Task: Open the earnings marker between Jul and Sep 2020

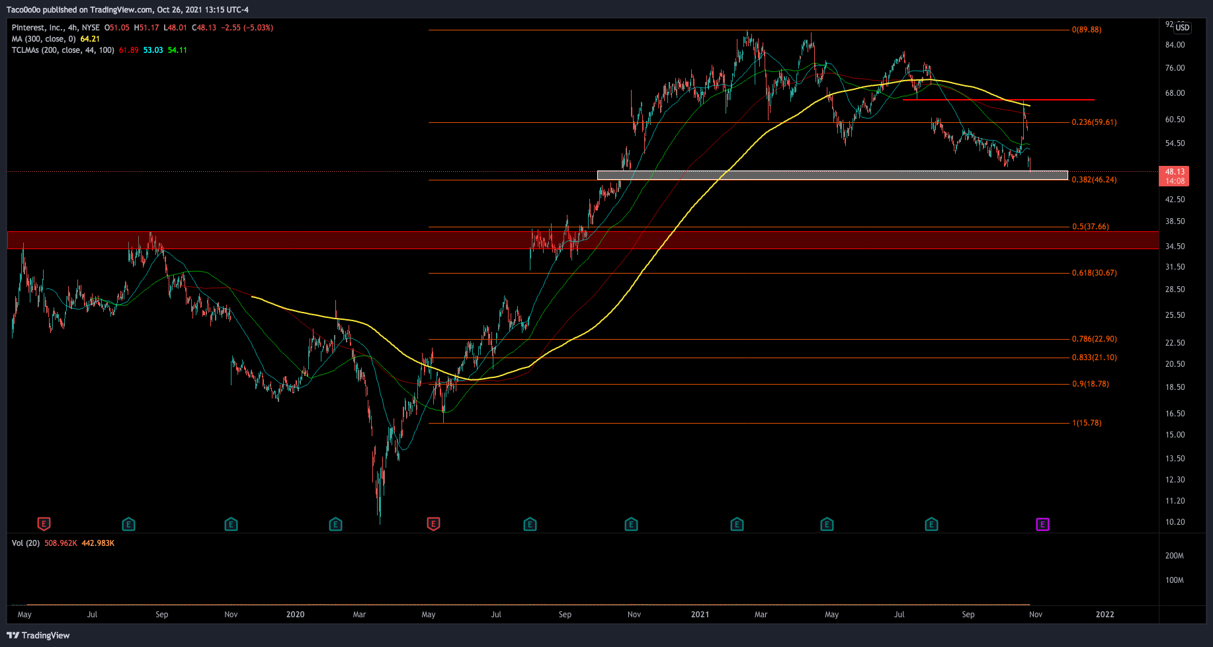Action: click(530, 524)
